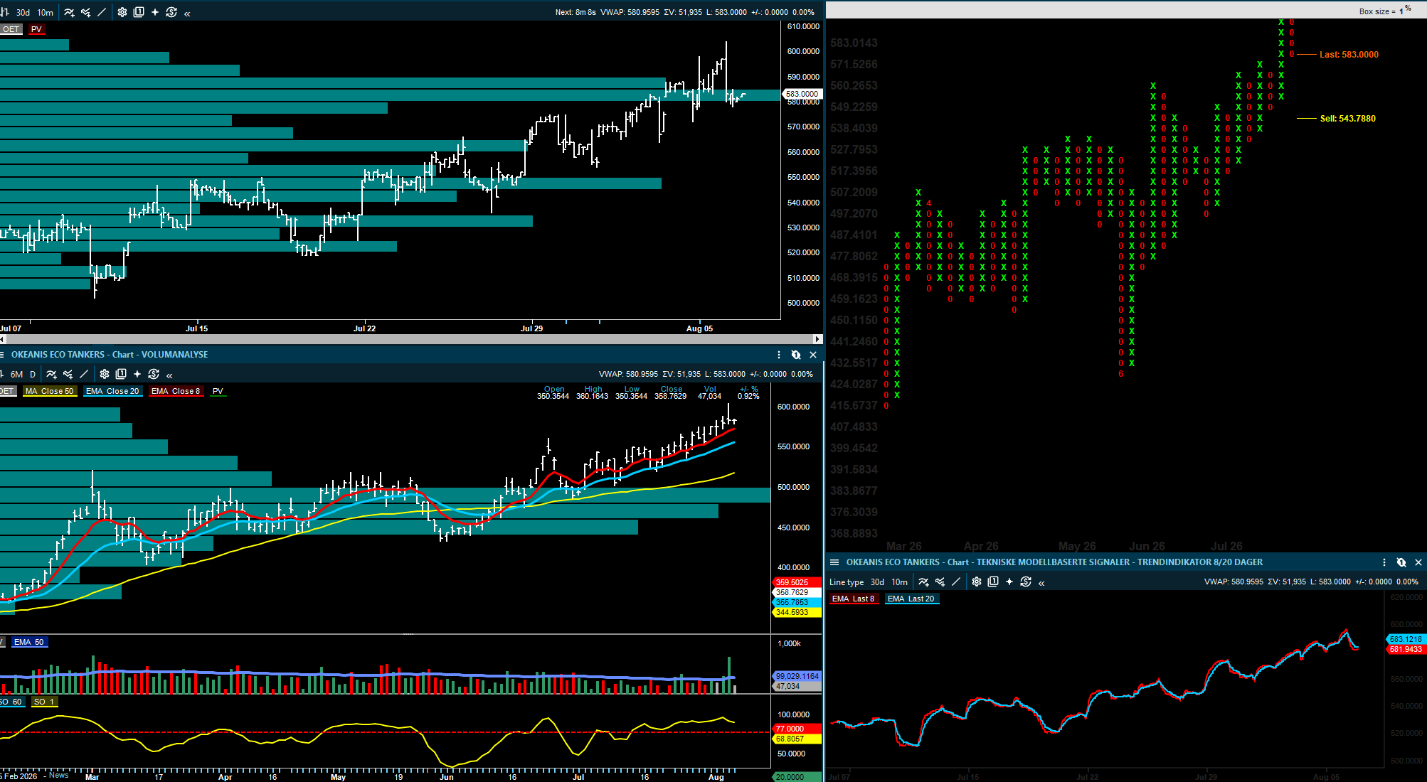Toggle the PV indicator label in the top chart
Viewport: 1427px width, 782px height.
tap(36, 29)
